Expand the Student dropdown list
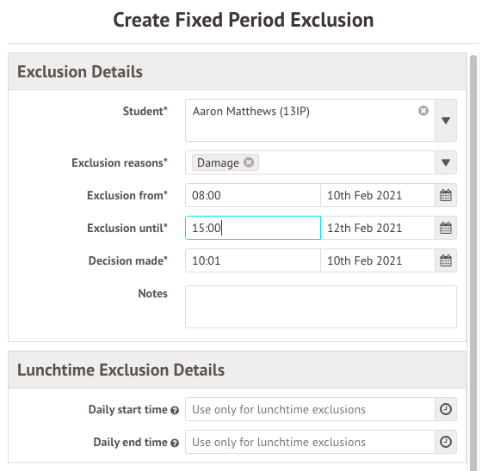482x471 pixels. (x=446, y=120)
